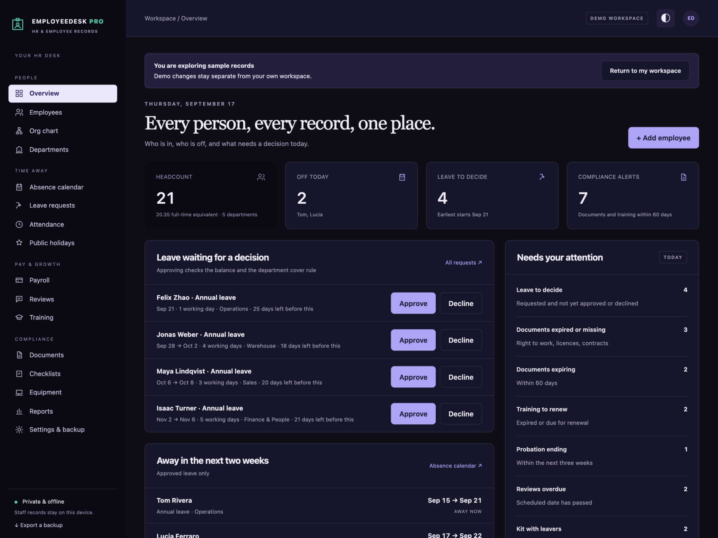Click Workspace in the breadcrumb

coord(160,18)
